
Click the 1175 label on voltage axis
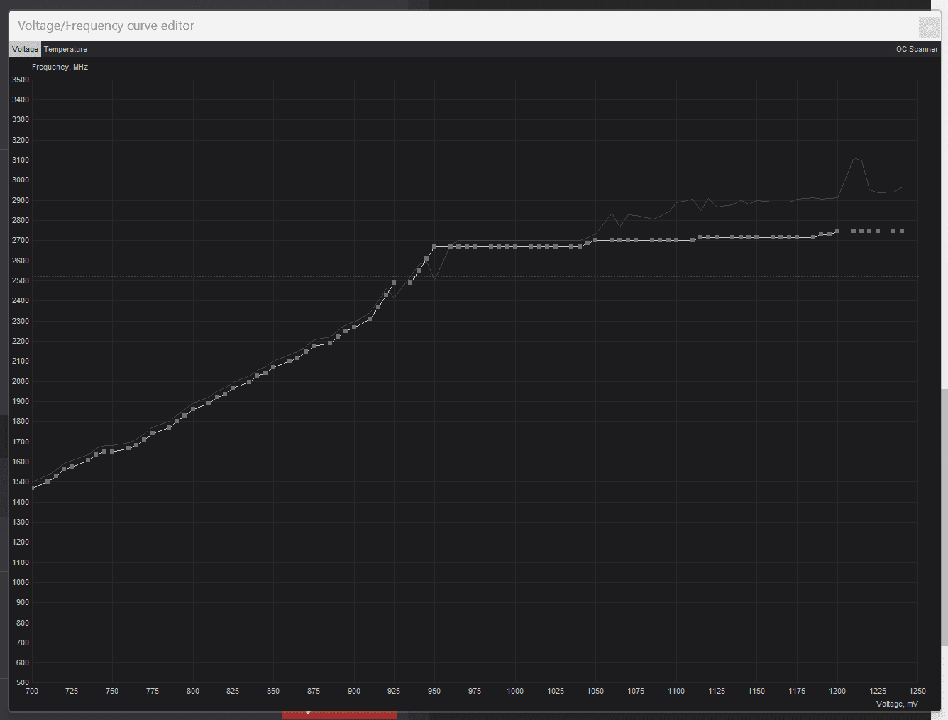(797, 691)
